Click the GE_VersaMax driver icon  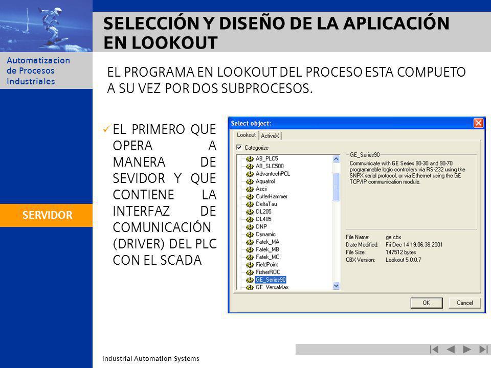(250, 287)
